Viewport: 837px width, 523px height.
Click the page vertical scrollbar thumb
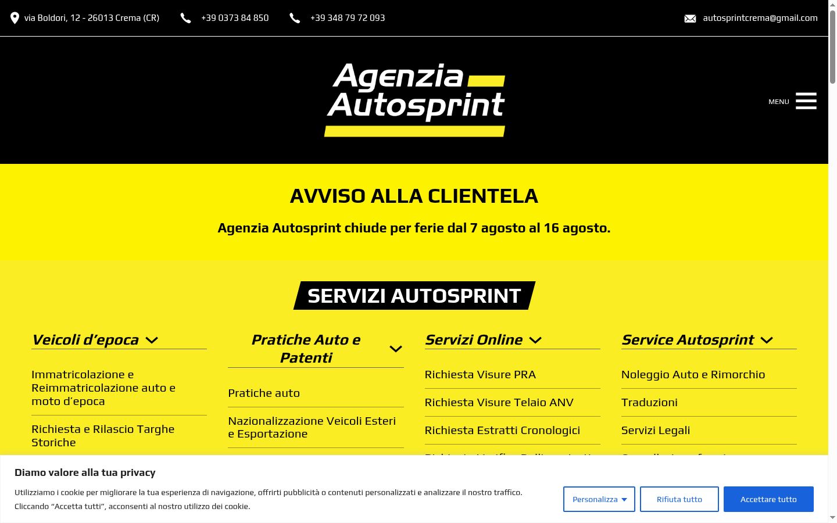click(x=832, y=46)
